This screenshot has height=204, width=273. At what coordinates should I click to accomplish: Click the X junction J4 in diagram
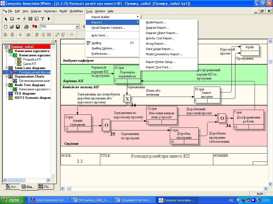127,99
